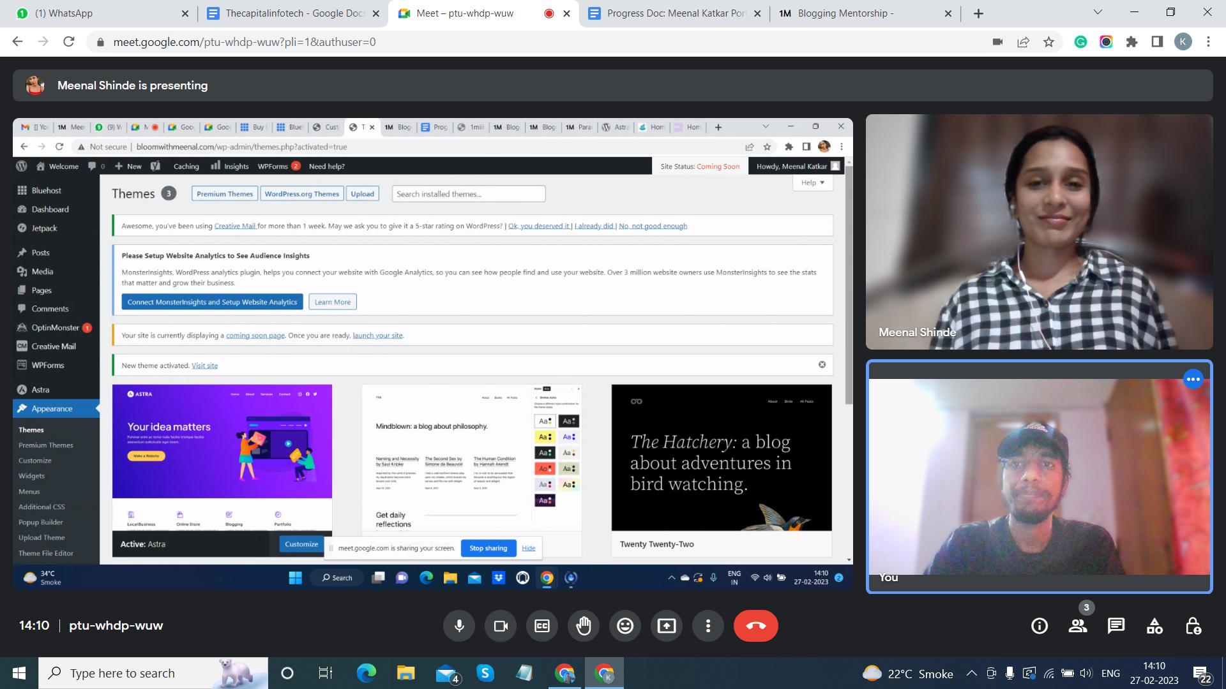Screen dimensions: 1226x689
Task: Reload the Meet page
Action: (x=69, y=41)
